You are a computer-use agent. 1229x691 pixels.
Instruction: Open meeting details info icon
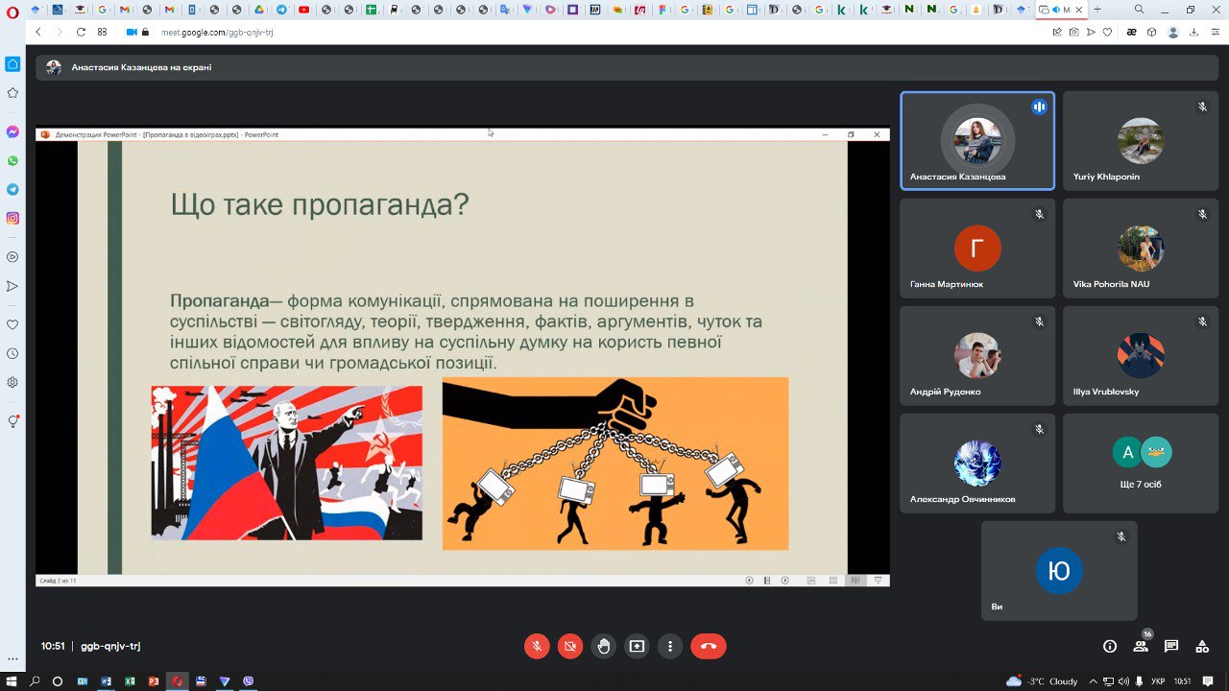1110,646
